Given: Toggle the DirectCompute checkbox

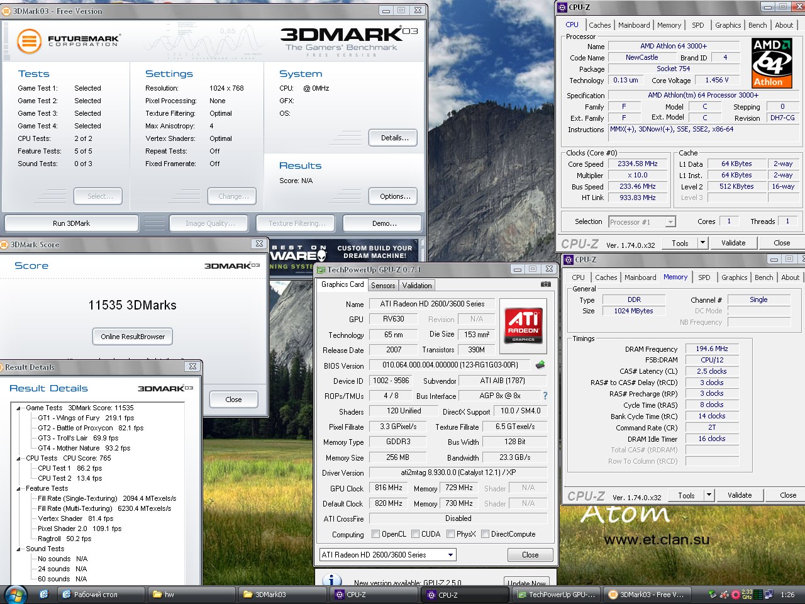Looking at the screenshot, I should tap(485, 534).
